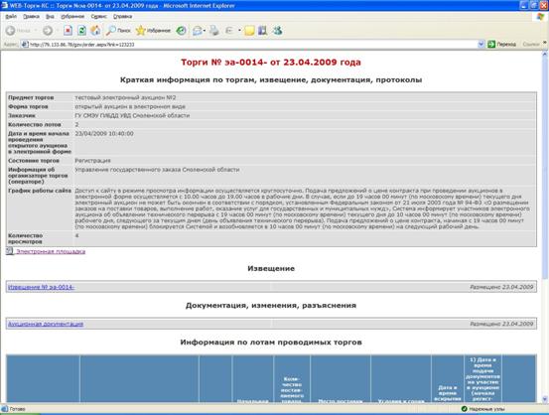Expand the Back button history arrow
This screenshot has height=415, width=549.
click(x=36, y=31)
